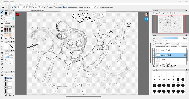Select the 5.2 brush preset row
This screenshot has width=189, height=99.
[x=8, y=78]
